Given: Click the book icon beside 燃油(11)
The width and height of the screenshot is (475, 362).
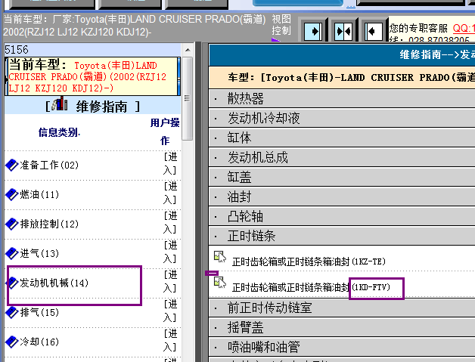Looking at the screenshot, I should (x=12, y=194).
